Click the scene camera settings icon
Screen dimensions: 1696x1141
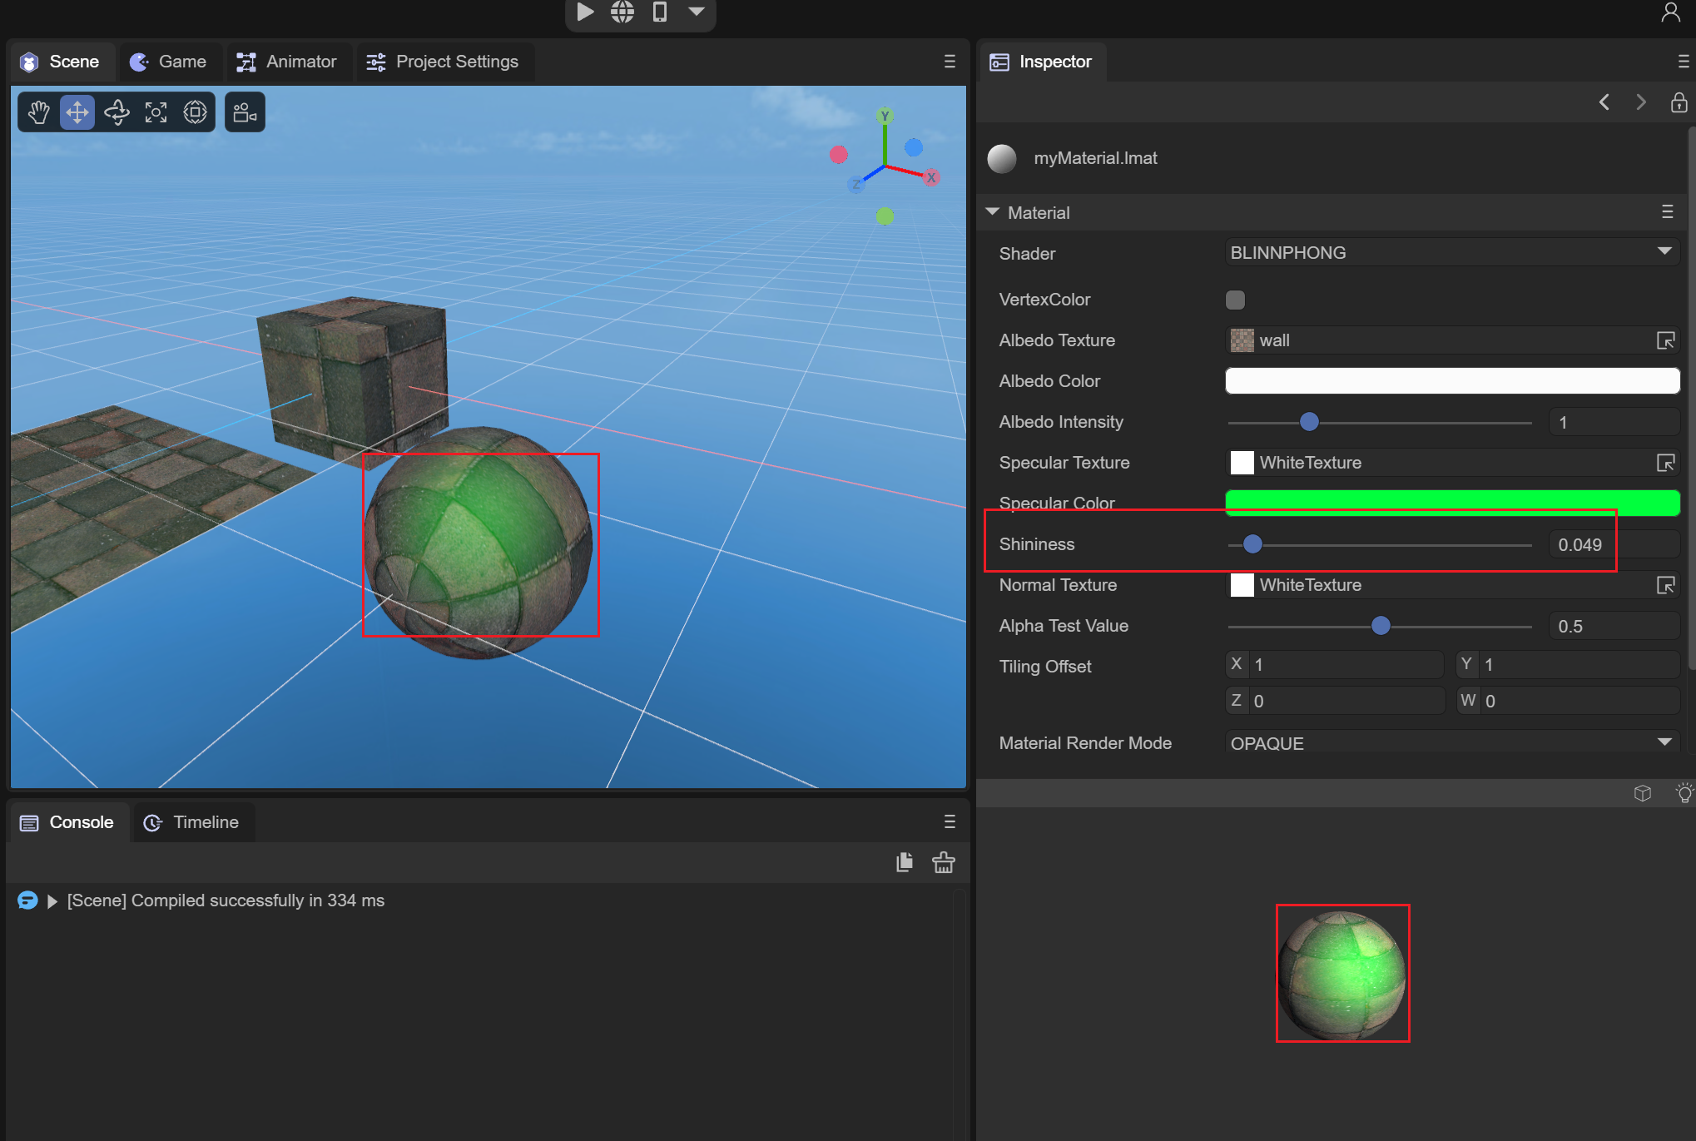coord(245,112)
